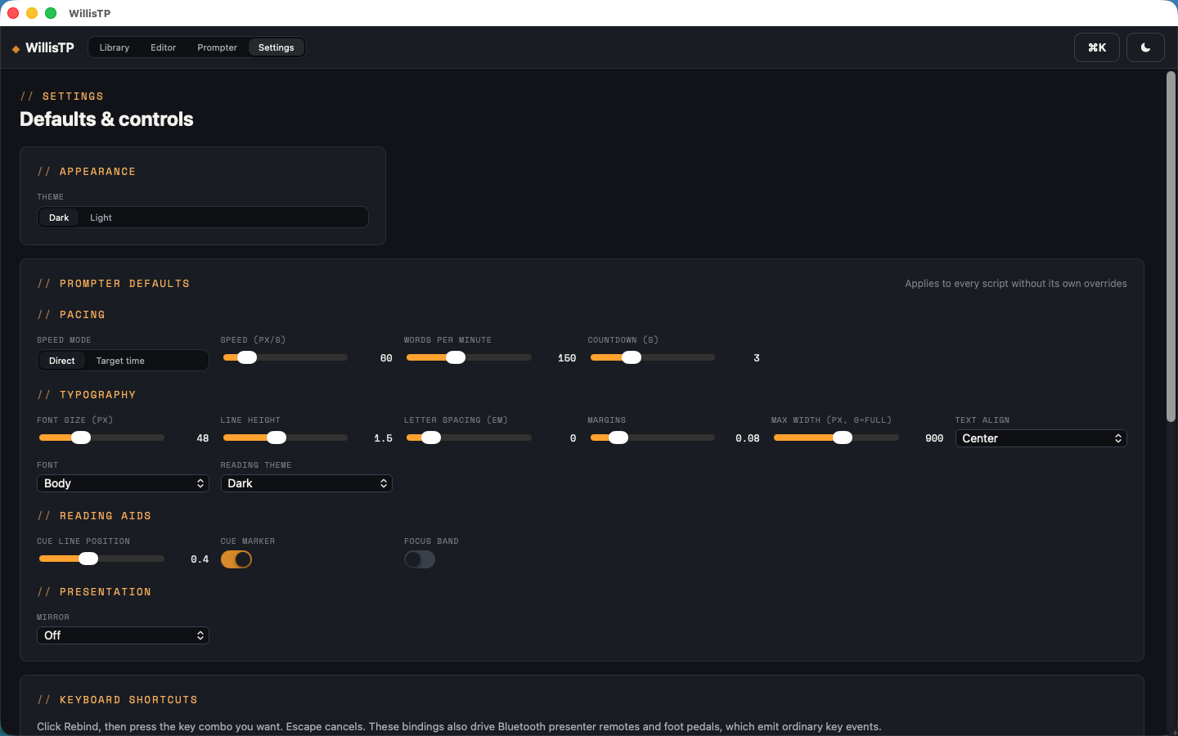The image size is (1178, 736).
Task: Click the WillisTP brand name in header
Action: click(x=50, y=47)
